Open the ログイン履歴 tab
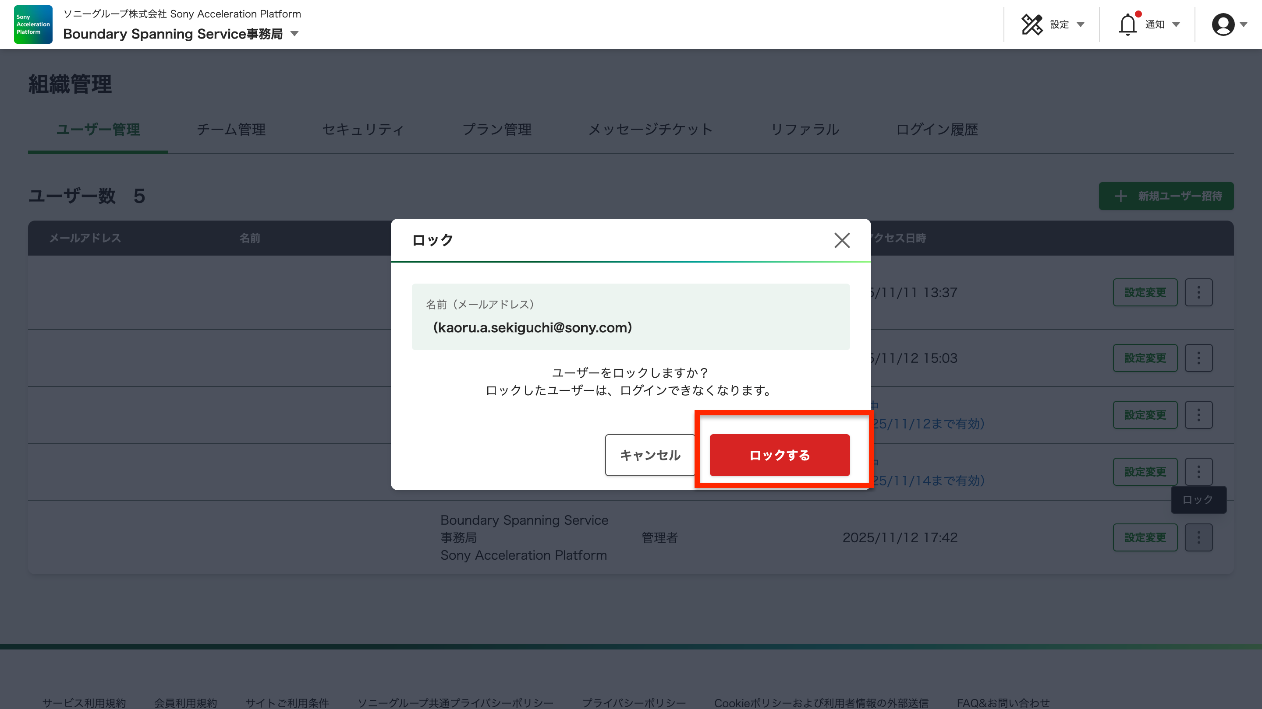This screenshot has height=709, width=1262. tap(936, 130)
